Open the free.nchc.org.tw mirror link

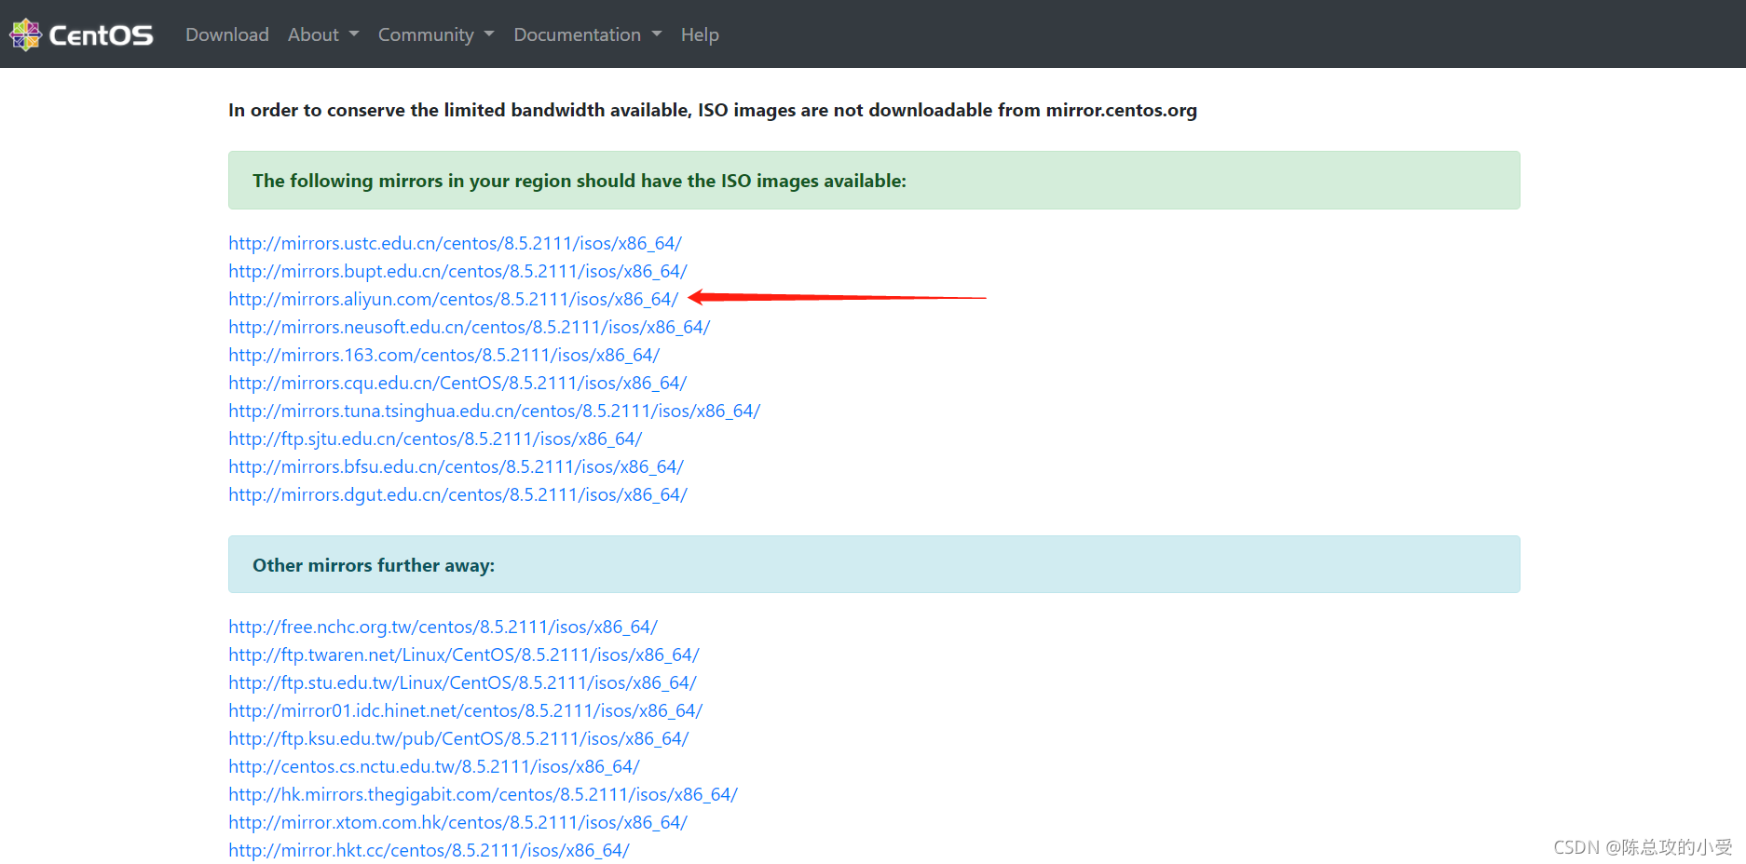[443, 627]
